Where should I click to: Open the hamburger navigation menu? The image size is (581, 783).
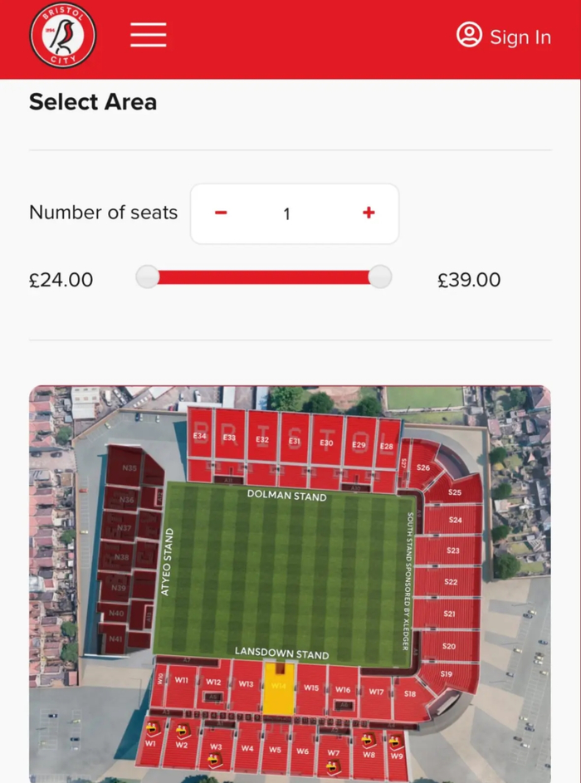point(149,35)
